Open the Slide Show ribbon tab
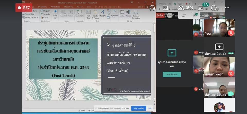This screenshot has width=247, height=114. tap(68, 7)
